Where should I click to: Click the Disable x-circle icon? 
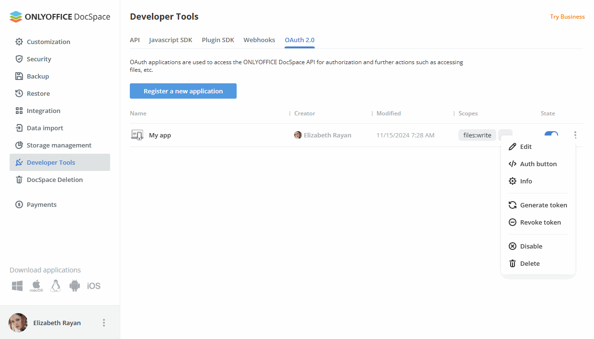pyautogui.click(x=513, y=246)
